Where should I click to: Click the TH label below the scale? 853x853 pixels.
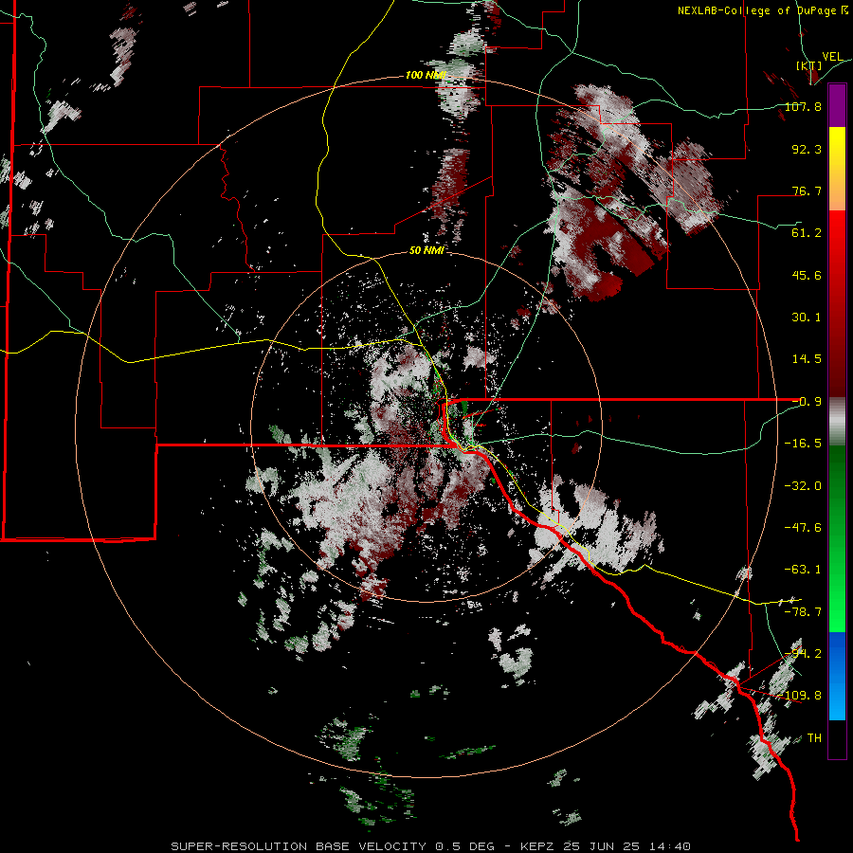pyautogui.click(x=814, y=738)
